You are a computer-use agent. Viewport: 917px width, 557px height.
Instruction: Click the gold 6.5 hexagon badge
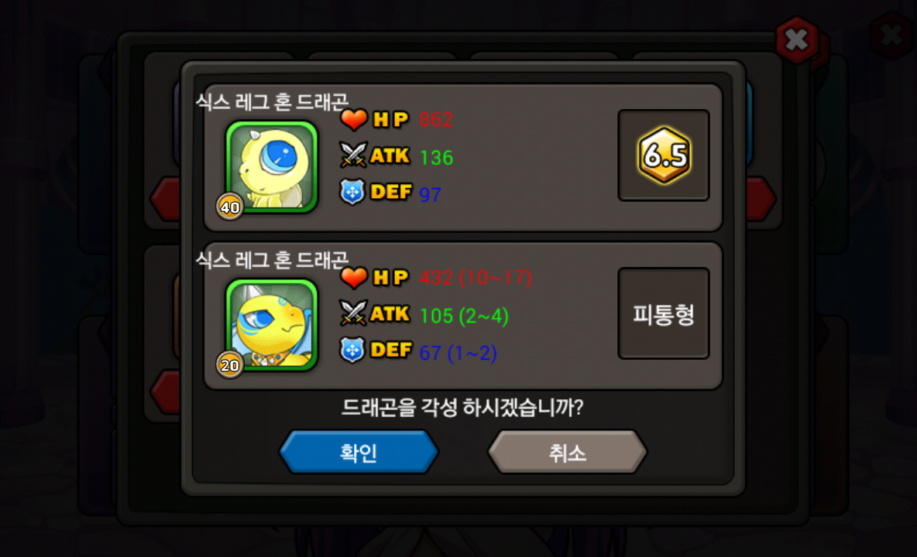click(664, 155)
